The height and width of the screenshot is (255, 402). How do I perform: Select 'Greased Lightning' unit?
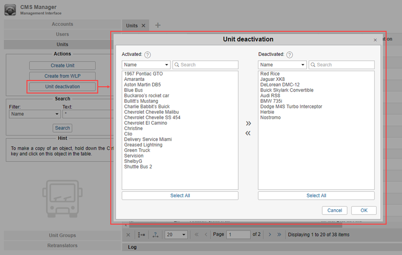(143, 145)
